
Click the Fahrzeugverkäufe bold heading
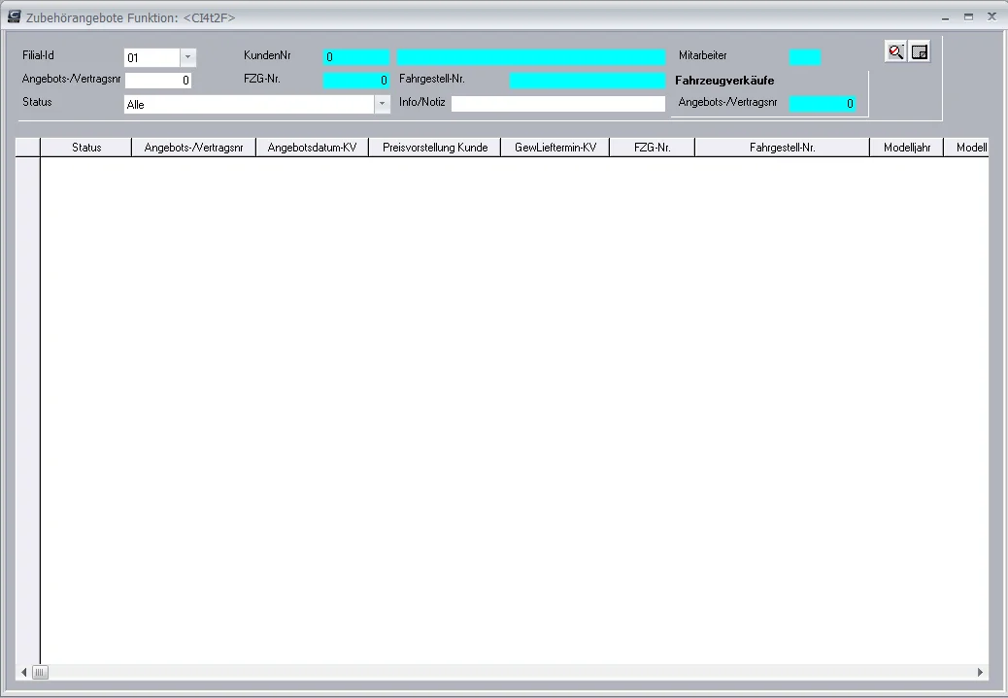pos(724,81)
